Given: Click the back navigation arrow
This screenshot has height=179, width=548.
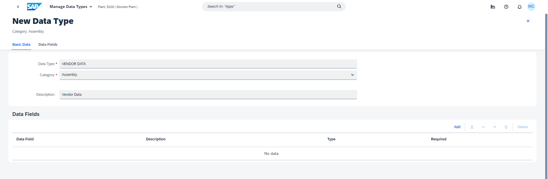Looking at the screenshot, I should 18,7.
